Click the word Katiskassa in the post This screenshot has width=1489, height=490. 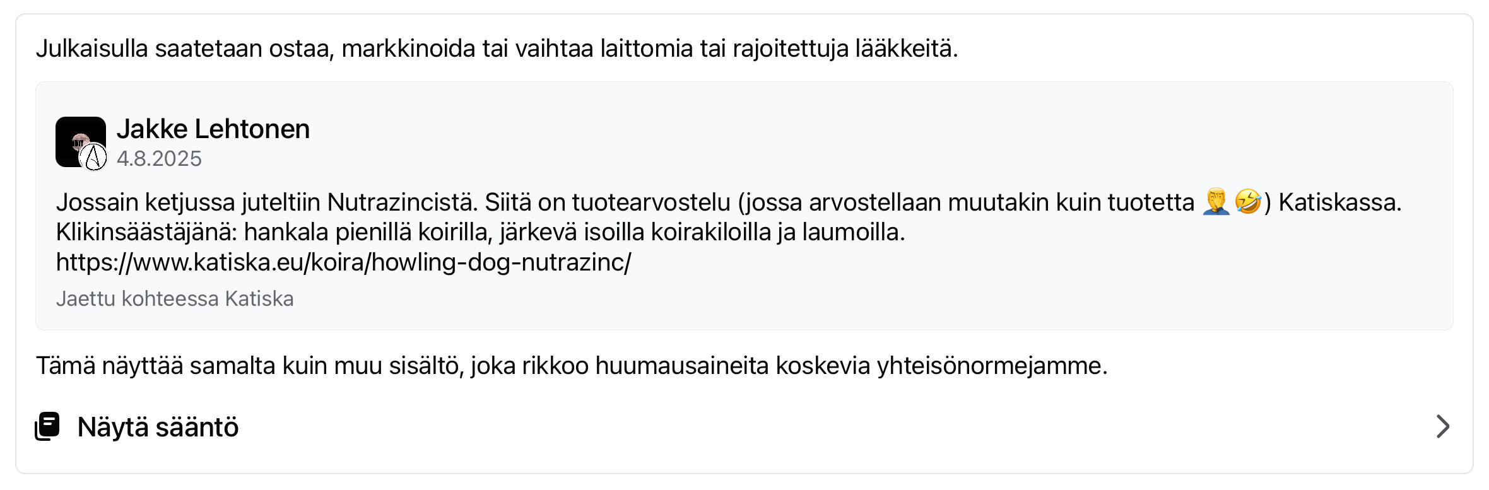coord(1339,202)
